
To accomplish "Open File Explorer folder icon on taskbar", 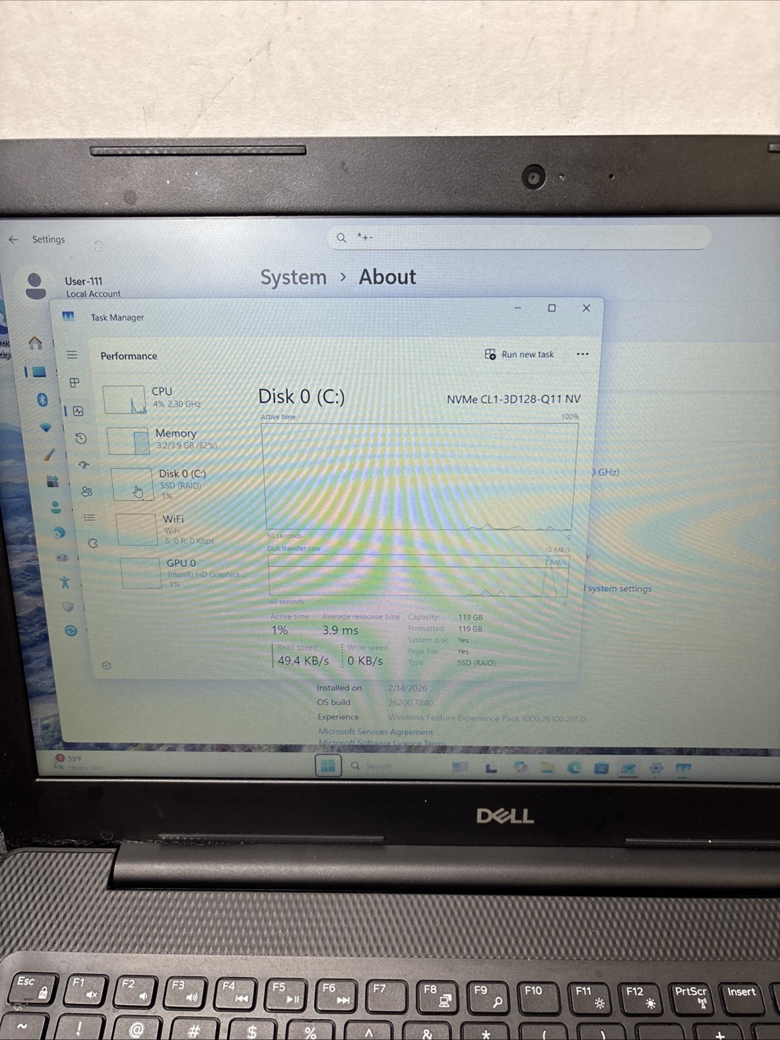I will pos(548,767).
